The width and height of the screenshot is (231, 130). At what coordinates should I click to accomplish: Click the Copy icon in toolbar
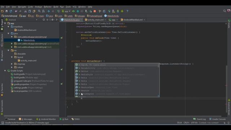coord(30,11)
